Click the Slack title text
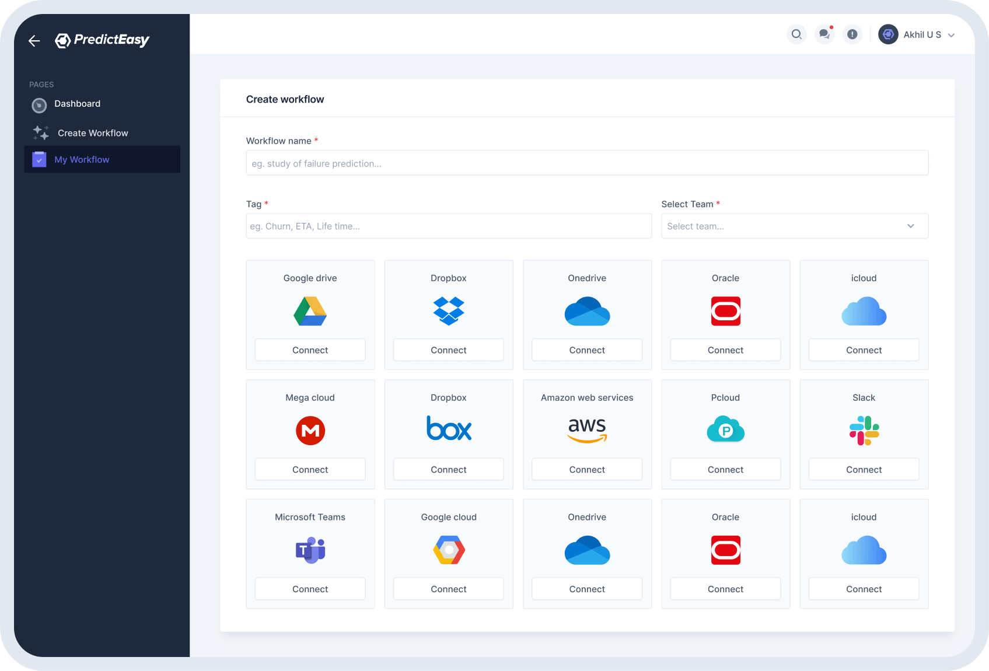The width and height of the screenshot is (989, 671). pos(864,398)
